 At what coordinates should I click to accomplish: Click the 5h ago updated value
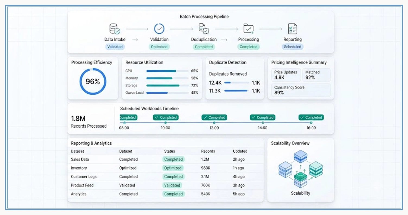click(x=239, y=194)
